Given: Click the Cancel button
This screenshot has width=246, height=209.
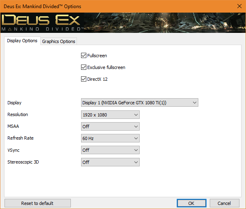Looking at the screenshot, I should click(x=224, y=203).
